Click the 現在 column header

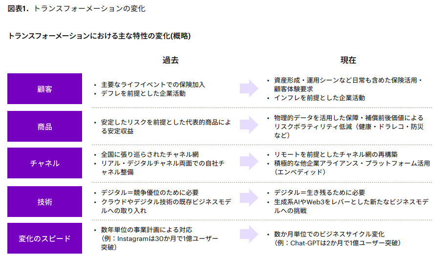coord(348,60)
